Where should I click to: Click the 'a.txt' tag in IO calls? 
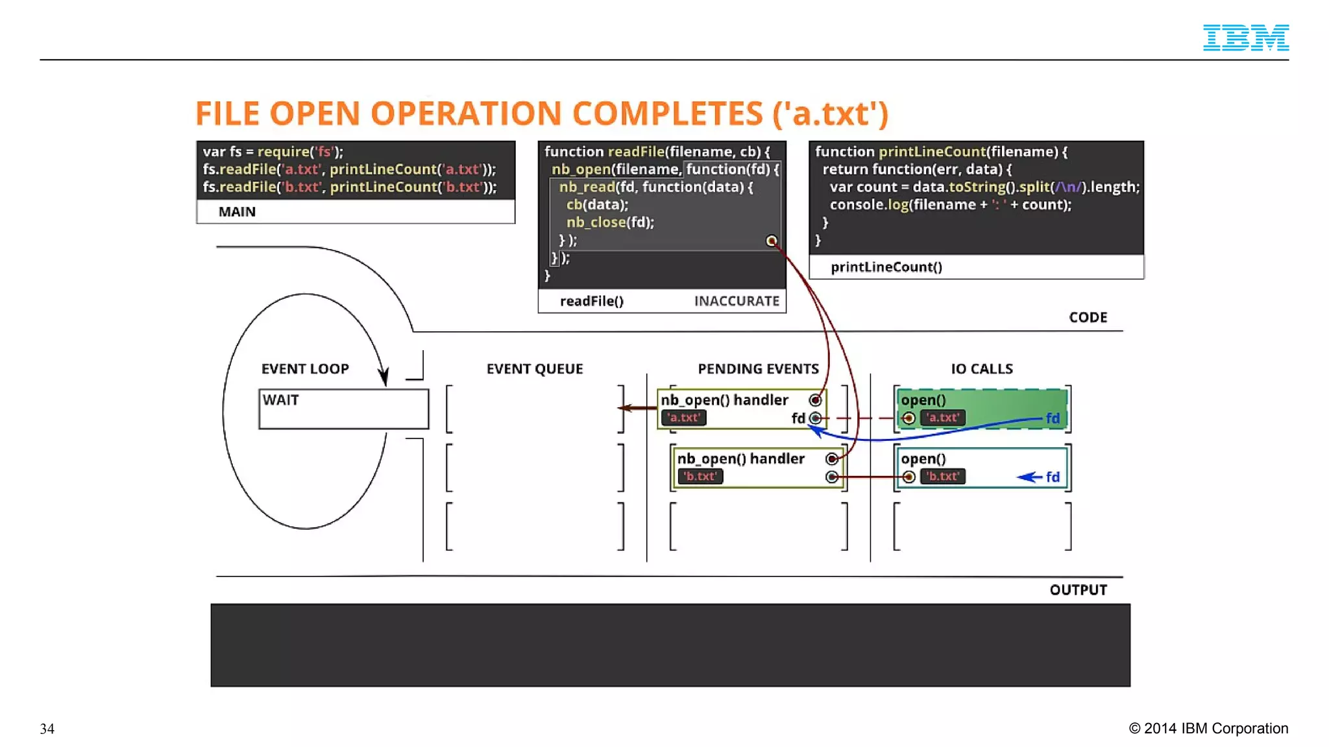click(x=942, y=418)
